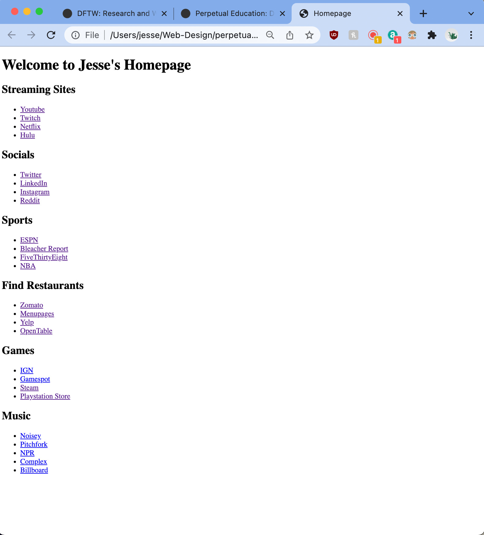
Task: Click the Music heading
Action: (16, 416)
